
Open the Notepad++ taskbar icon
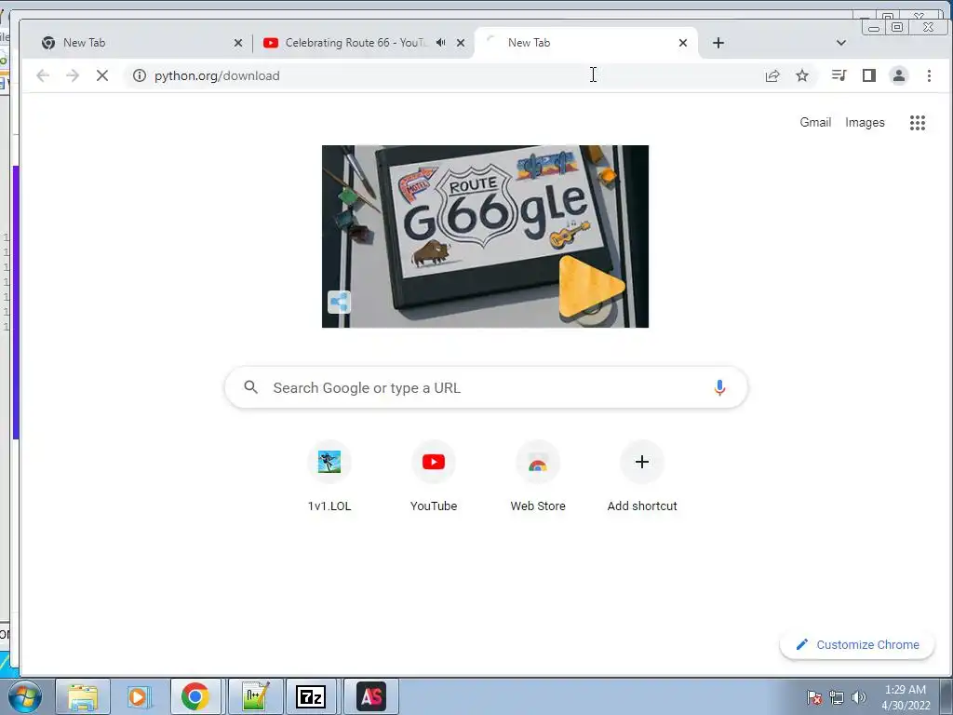pyautogui.click(x=255, y=696)
